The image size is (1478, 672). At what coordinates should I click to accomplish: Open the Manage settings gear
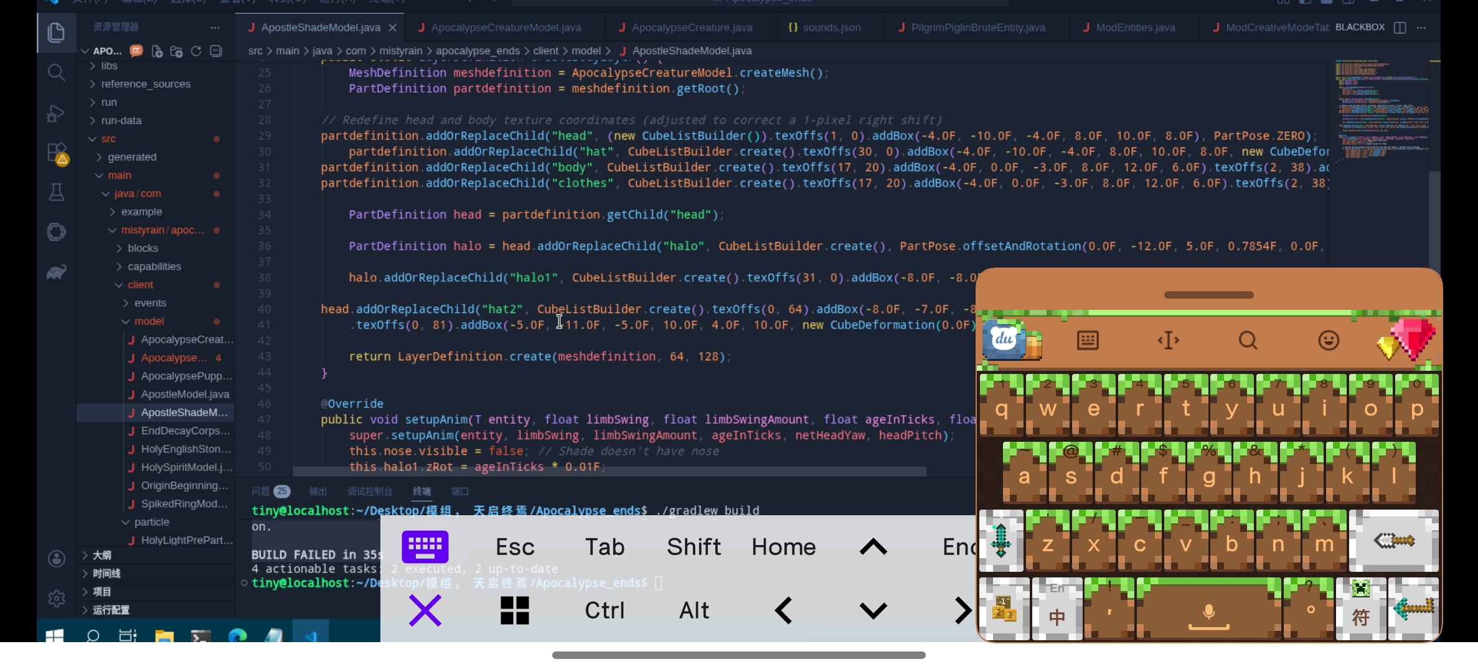click(x=56, y=598)
